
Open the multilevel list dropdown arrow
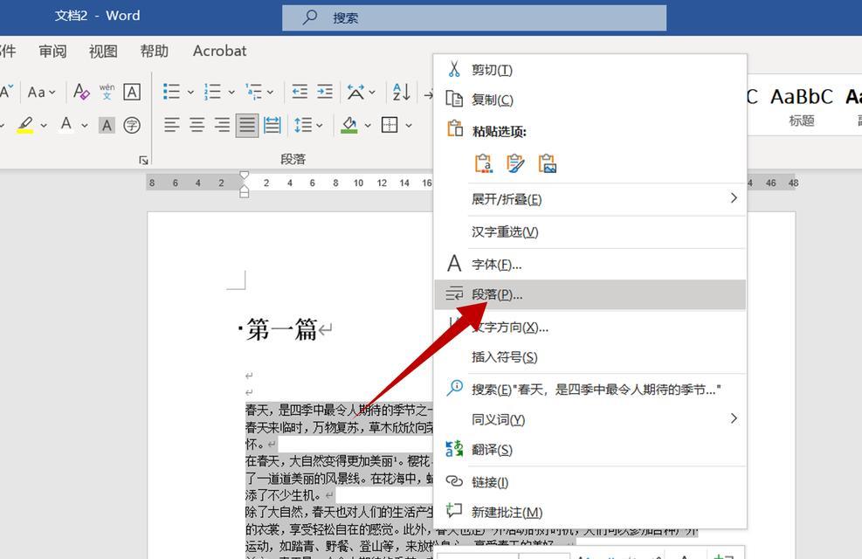(271, 92)
